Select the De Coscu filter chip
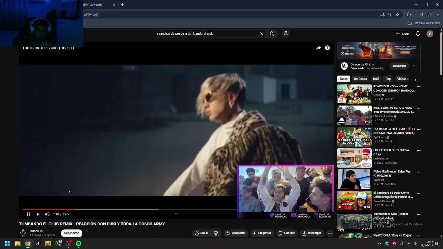This screenshot has width=443, height=249. (360, 79)
